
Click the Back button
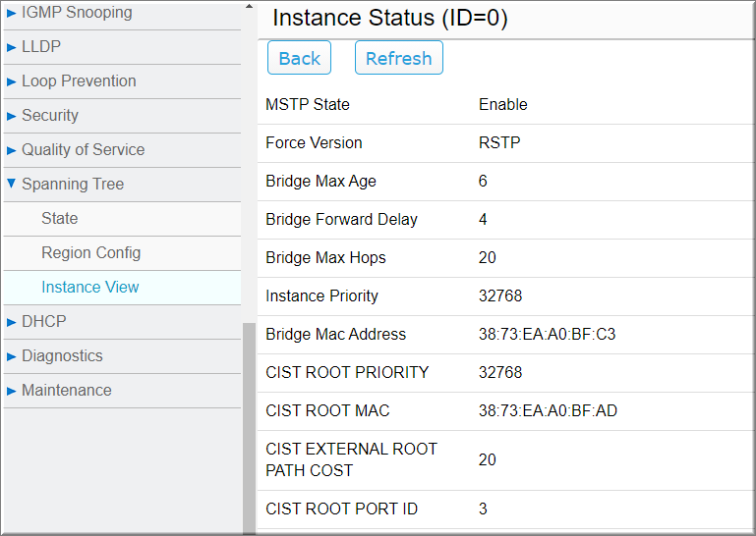300,58
